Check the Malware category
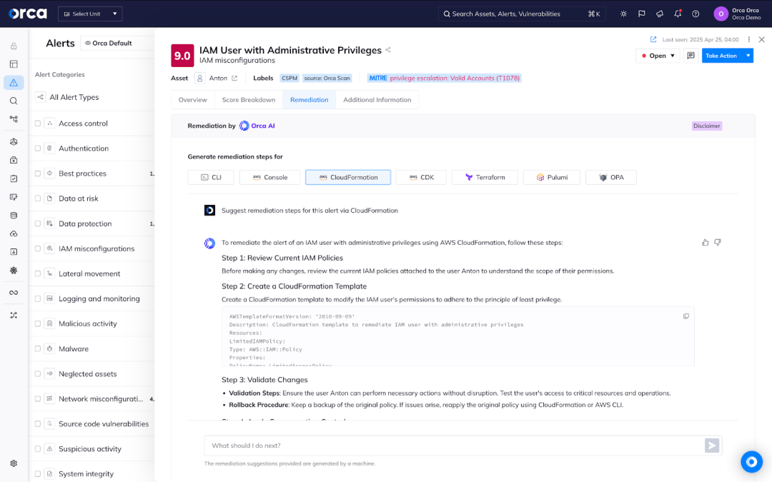Screen dimensions: 772x482 [x=37, y=348]
